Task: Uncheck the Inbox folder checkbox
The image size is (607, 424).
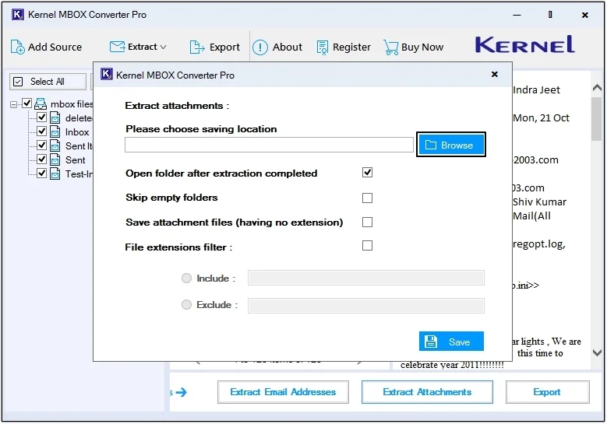Action: [x=41, y=131]
